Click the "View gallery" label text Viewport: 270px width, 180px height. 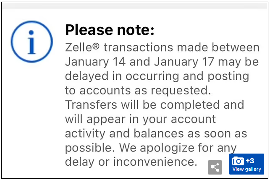coord(246,170)
